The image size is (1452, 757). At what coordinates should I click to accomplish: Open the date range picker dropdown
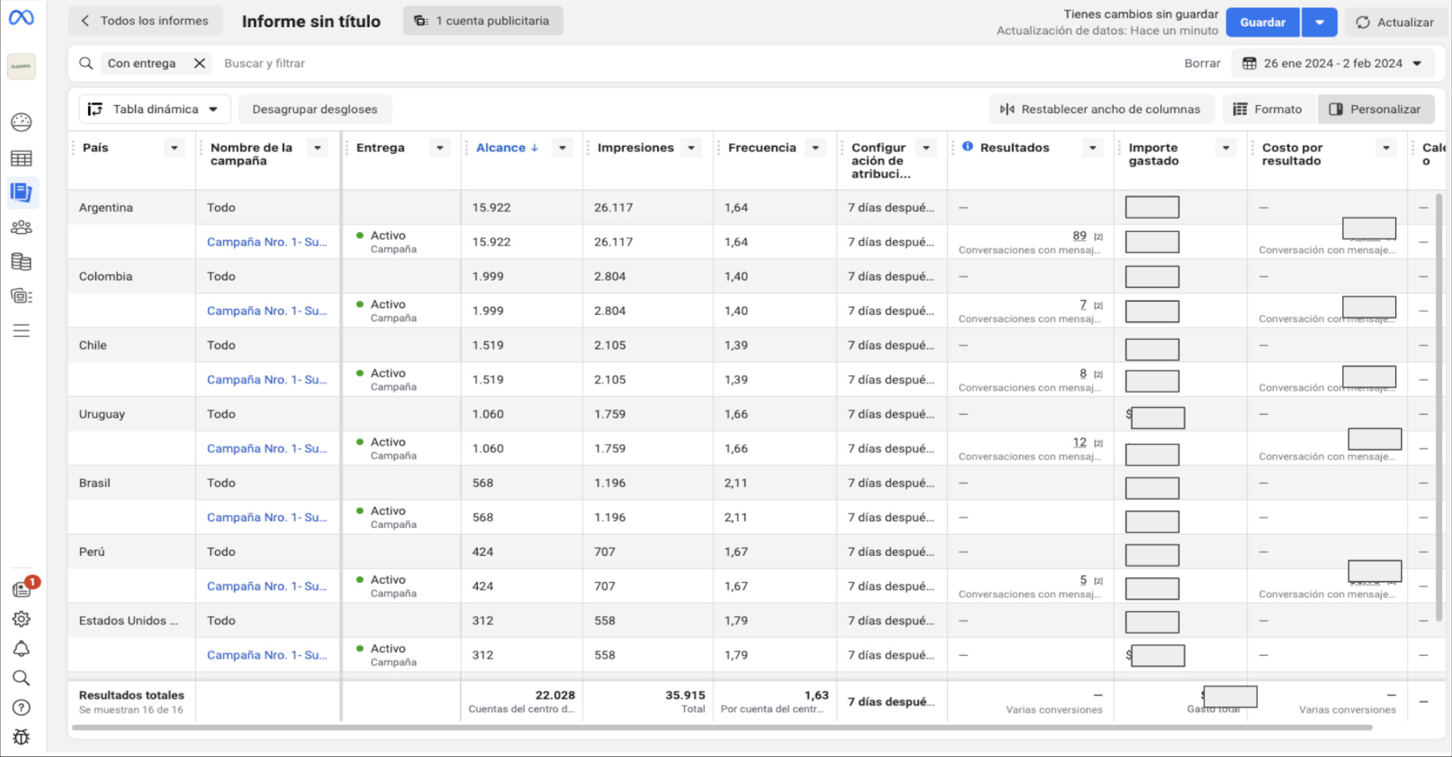coord(1332,64)
